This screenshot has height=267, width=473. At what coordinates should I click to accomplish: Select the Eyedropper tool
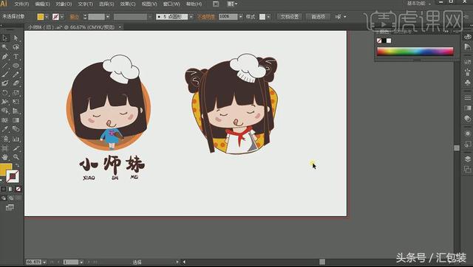(x=5, y=129)
